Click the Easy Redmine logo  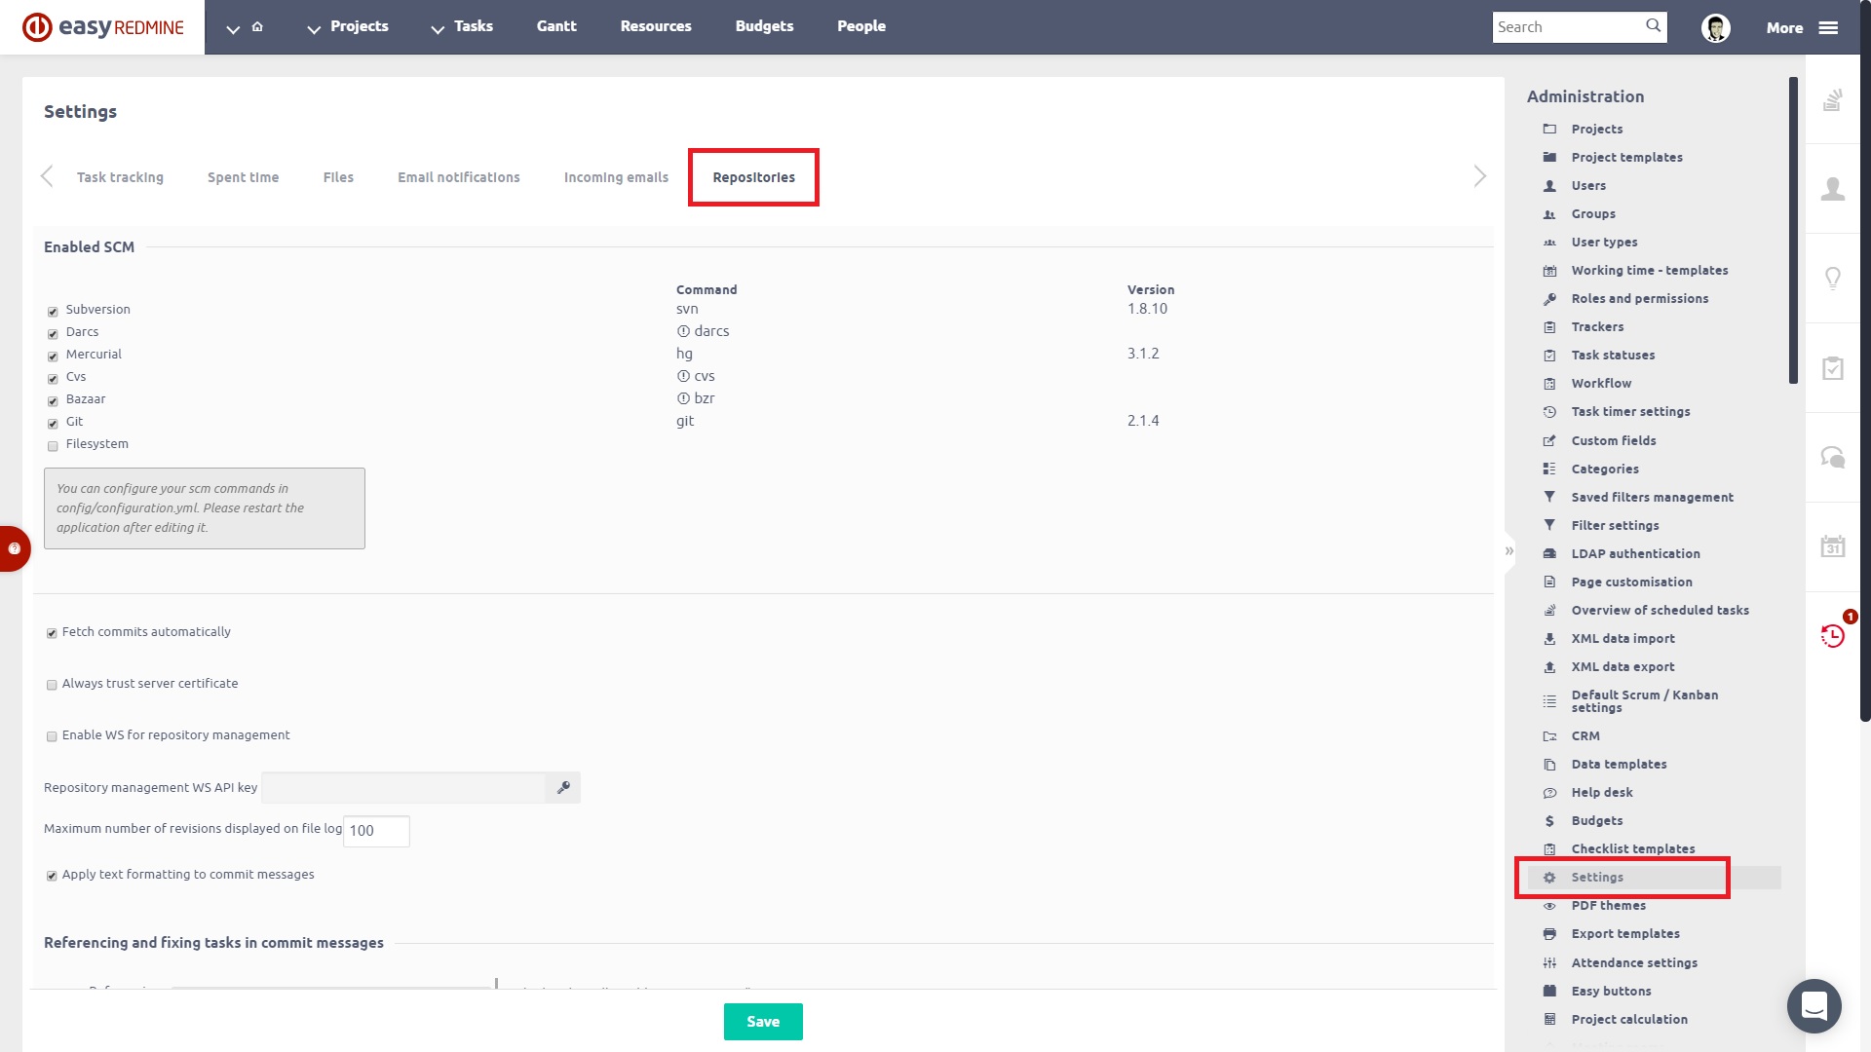click(x=102, y=26)
